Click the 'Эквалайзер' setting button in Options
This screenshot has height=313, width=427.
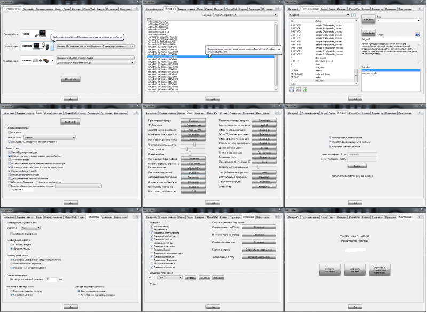[264, 187]
